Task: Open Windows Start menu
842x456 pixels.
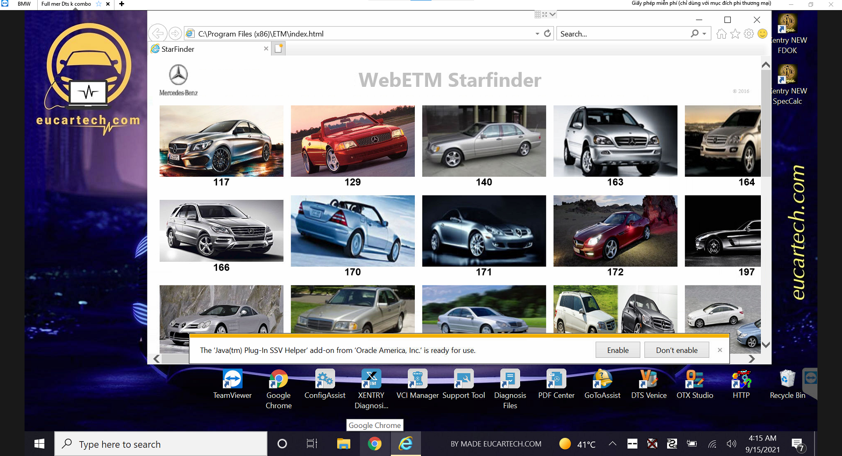Action: click(x=39, y=444)
